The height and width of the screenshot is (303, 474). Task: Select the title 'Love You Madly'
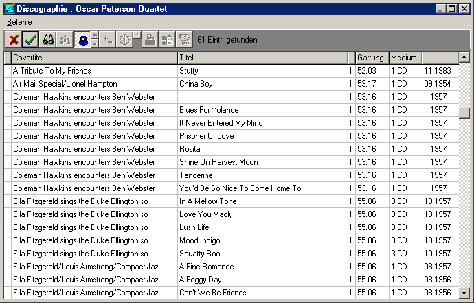(206, 214)
